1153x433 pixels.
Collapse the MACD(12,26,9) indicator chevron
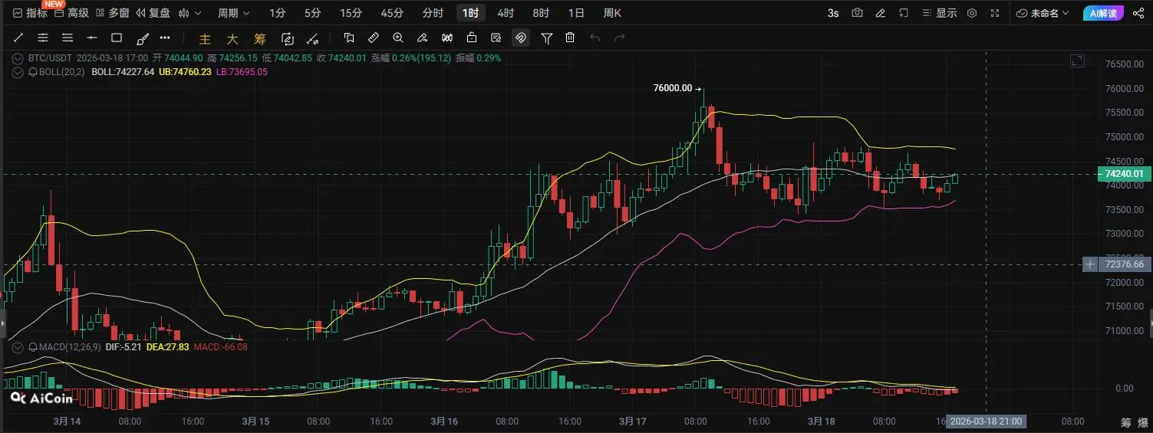[x=18, y=347]
